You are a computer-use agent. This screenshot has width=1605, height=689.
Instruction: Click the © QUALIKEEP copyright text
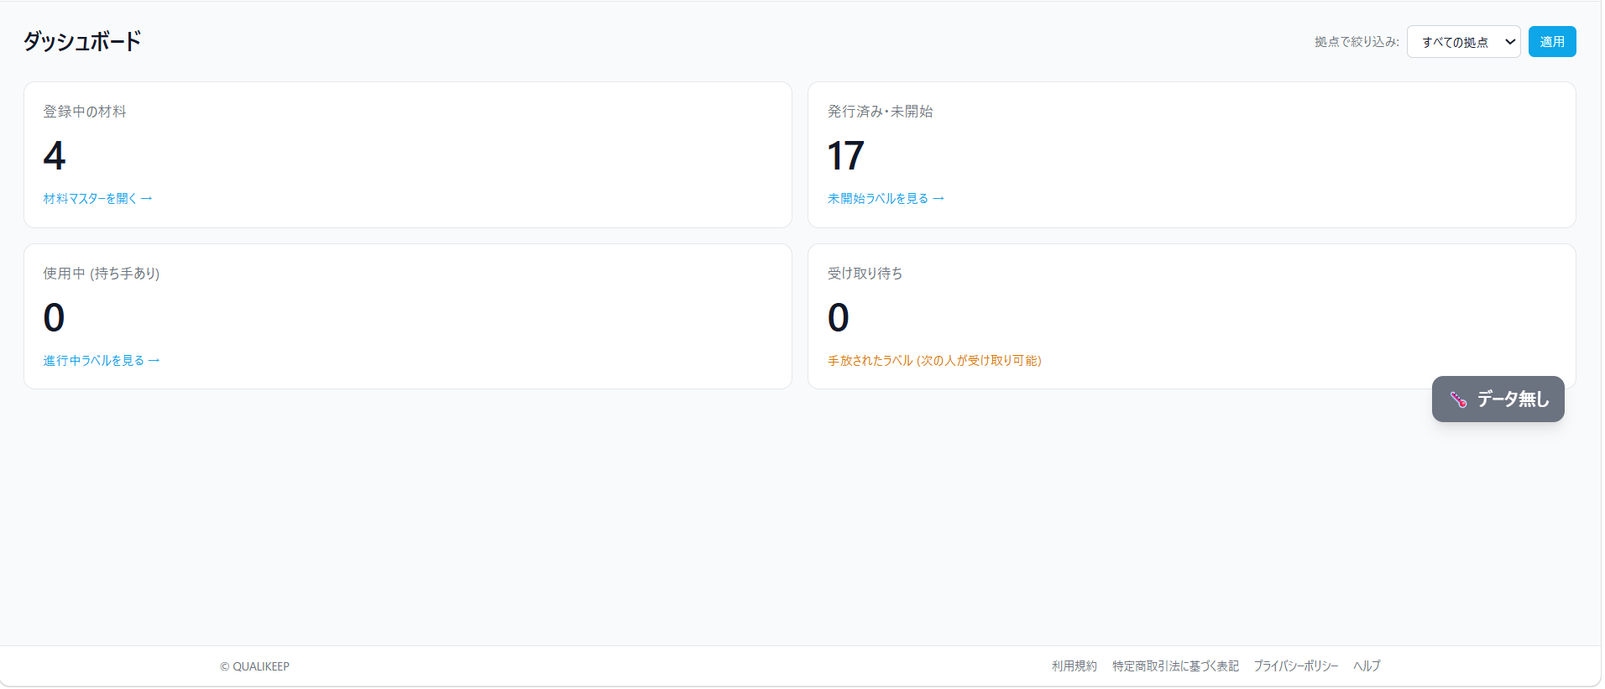click(x=254, y=666)
